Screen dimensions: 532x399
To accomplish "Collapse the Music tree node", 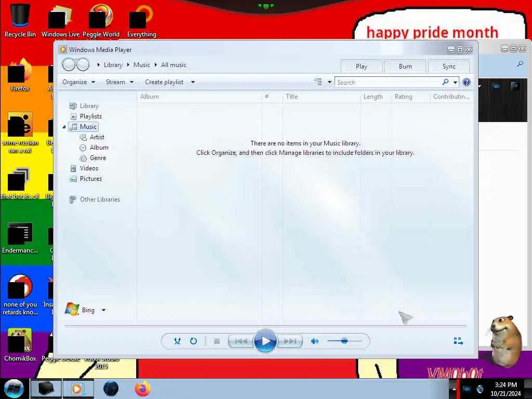I will tap(64, 127).
